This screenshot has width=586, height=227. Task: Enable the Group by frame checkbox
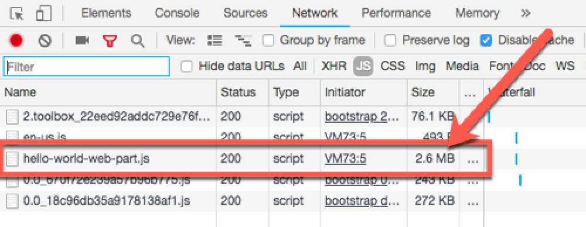pyautogui.click(x=268, y=40)
